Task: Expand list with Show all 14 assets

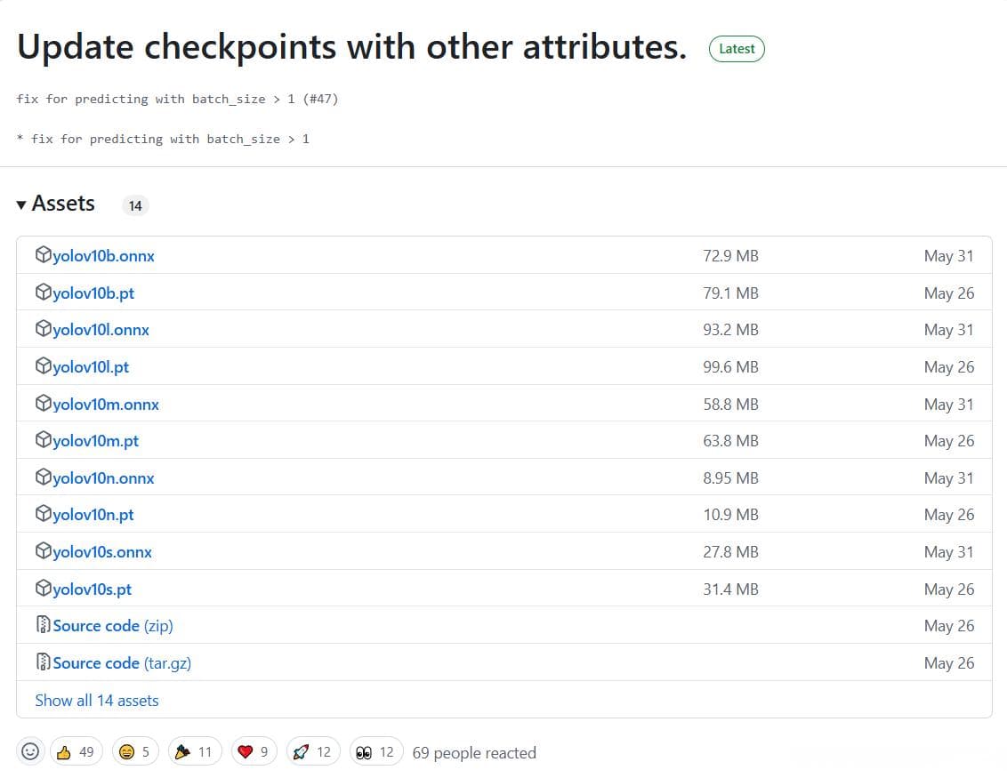Action: 96,700
